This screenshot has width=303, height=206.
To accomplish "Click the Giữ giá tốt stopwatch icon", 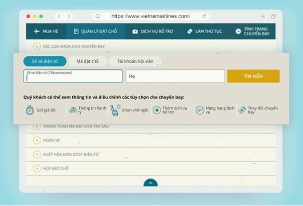I will point(30,110).
